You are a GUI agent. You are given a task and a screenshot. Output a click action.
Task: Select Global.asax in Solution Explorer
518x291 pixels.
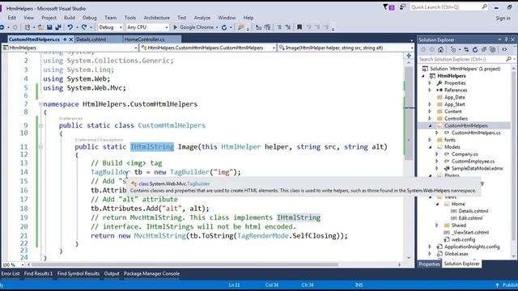pyautogui.click(x=456, y=254)
